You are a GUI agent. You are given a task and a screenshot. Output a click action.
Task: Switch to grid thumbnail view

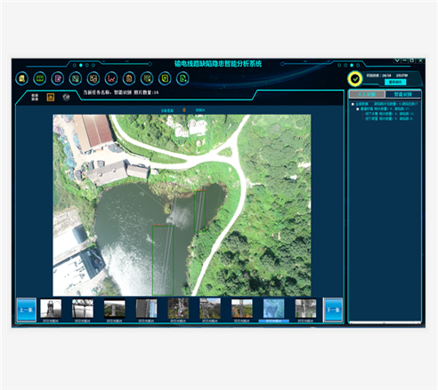pyautogui.click(x=35, y=97)
